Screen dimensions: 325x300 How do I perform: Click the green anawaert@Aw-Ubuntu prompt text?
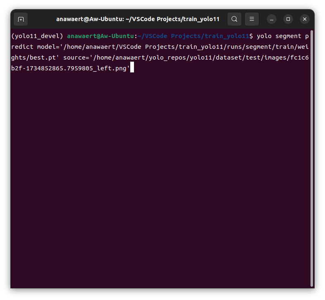point(100,36)
